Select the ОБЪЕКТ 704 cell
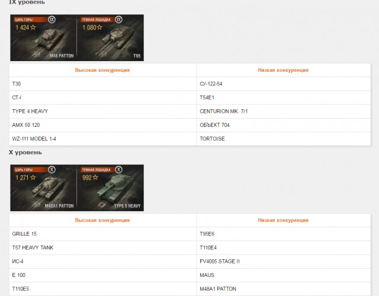This screenshot has height=296, width=379. click(x=284, y=125)
